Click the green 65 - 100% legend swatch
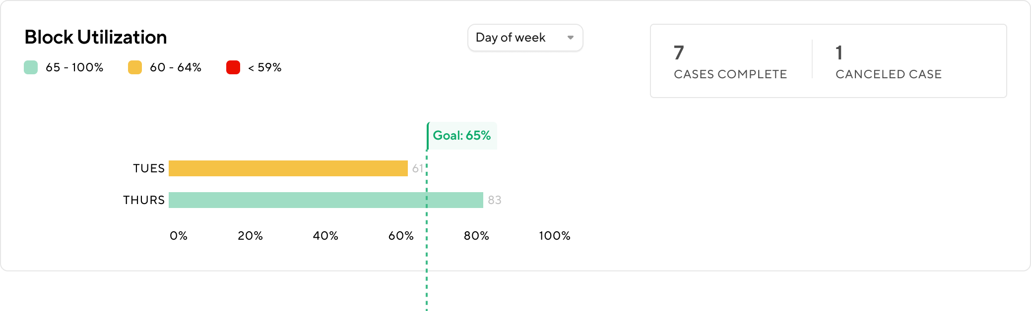The height and width of the screenshot is (311, 1031). (31, 67)
